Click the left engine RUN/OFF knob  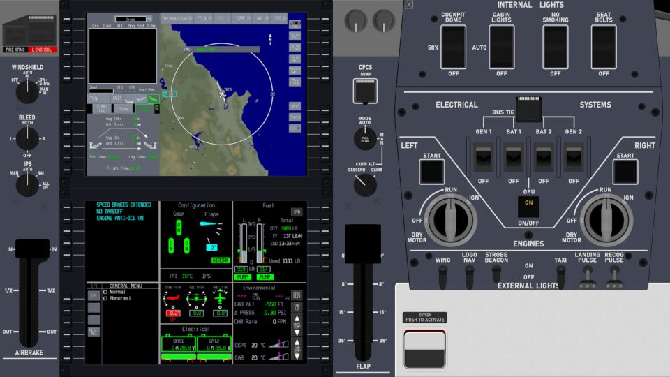[x=450, y=219]
